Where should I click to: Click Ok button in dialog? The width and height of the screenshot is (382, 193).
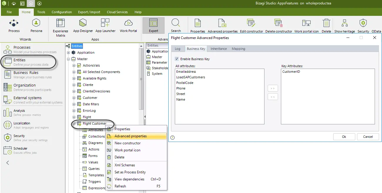coord(344,137)
